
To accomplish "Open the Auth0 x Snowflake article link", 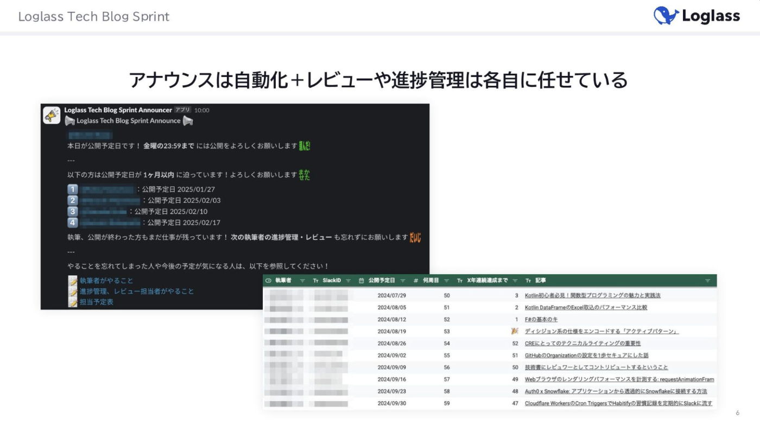I will pos(616,391).
